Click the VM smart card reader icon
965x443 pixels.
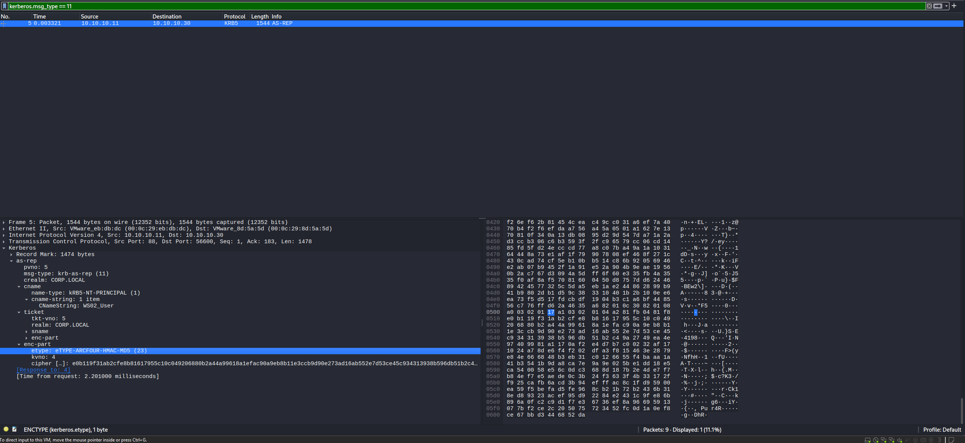point(923,440)
